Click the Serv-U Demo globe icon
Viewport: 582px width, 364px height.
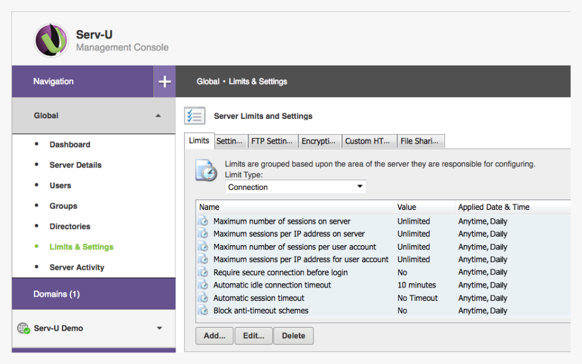(24, 328)
